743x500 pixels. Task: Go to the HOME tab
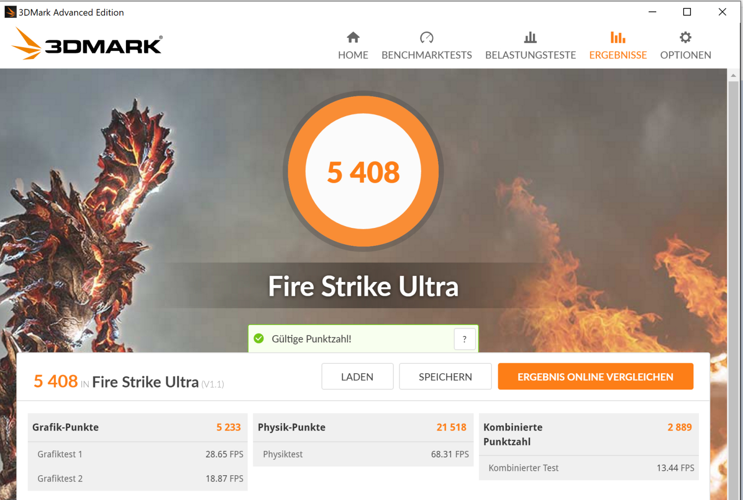353,55
